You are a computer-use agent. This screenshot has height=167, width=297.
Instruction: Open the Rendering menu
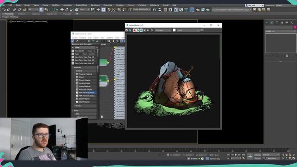(95, 5)
